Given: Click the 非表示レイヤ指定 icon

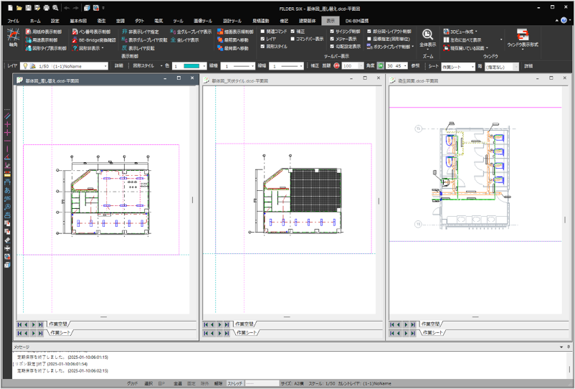Looking at the screenshot, I should tap(124, 32).
